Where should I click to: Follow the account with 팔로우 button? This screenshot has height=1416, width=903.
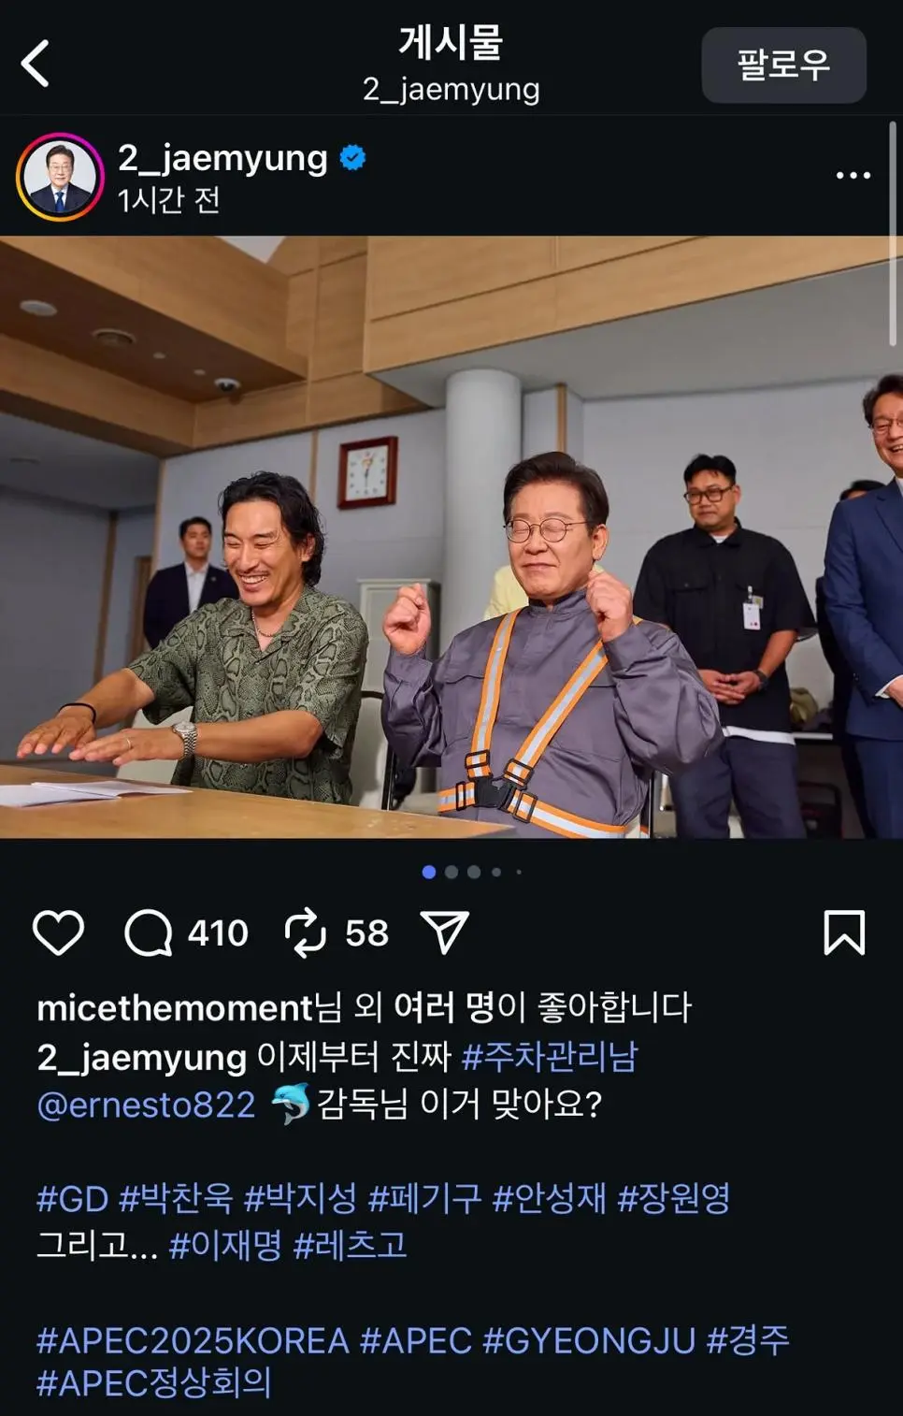pos(783,65)
